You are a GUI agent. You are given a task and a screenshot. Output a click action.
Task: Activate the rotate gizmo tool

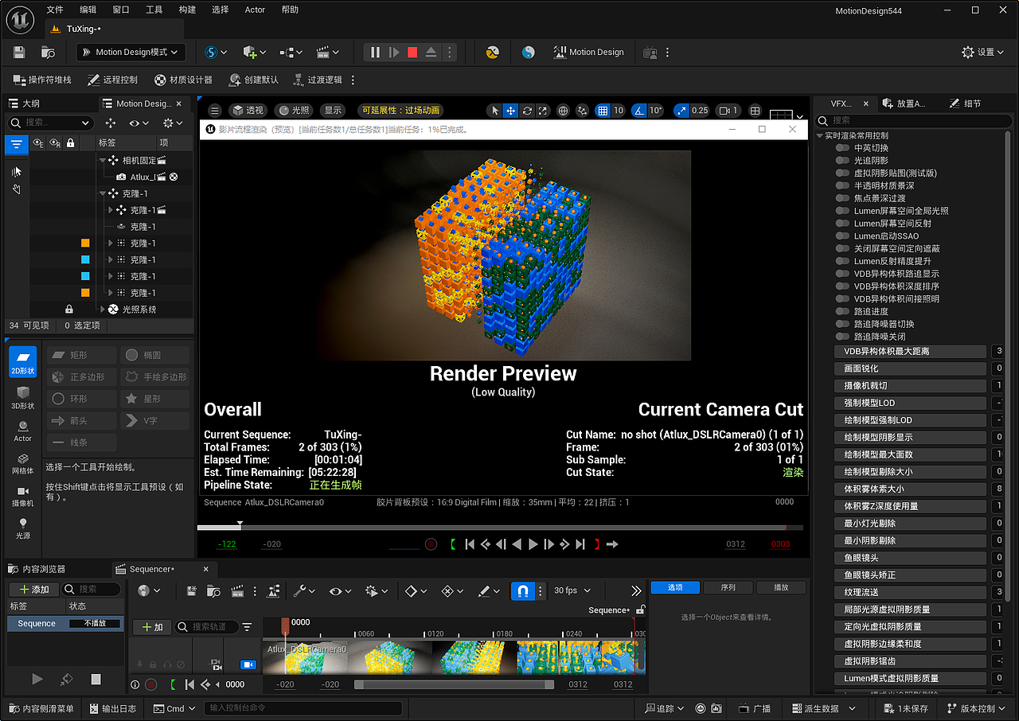(526, 111)
